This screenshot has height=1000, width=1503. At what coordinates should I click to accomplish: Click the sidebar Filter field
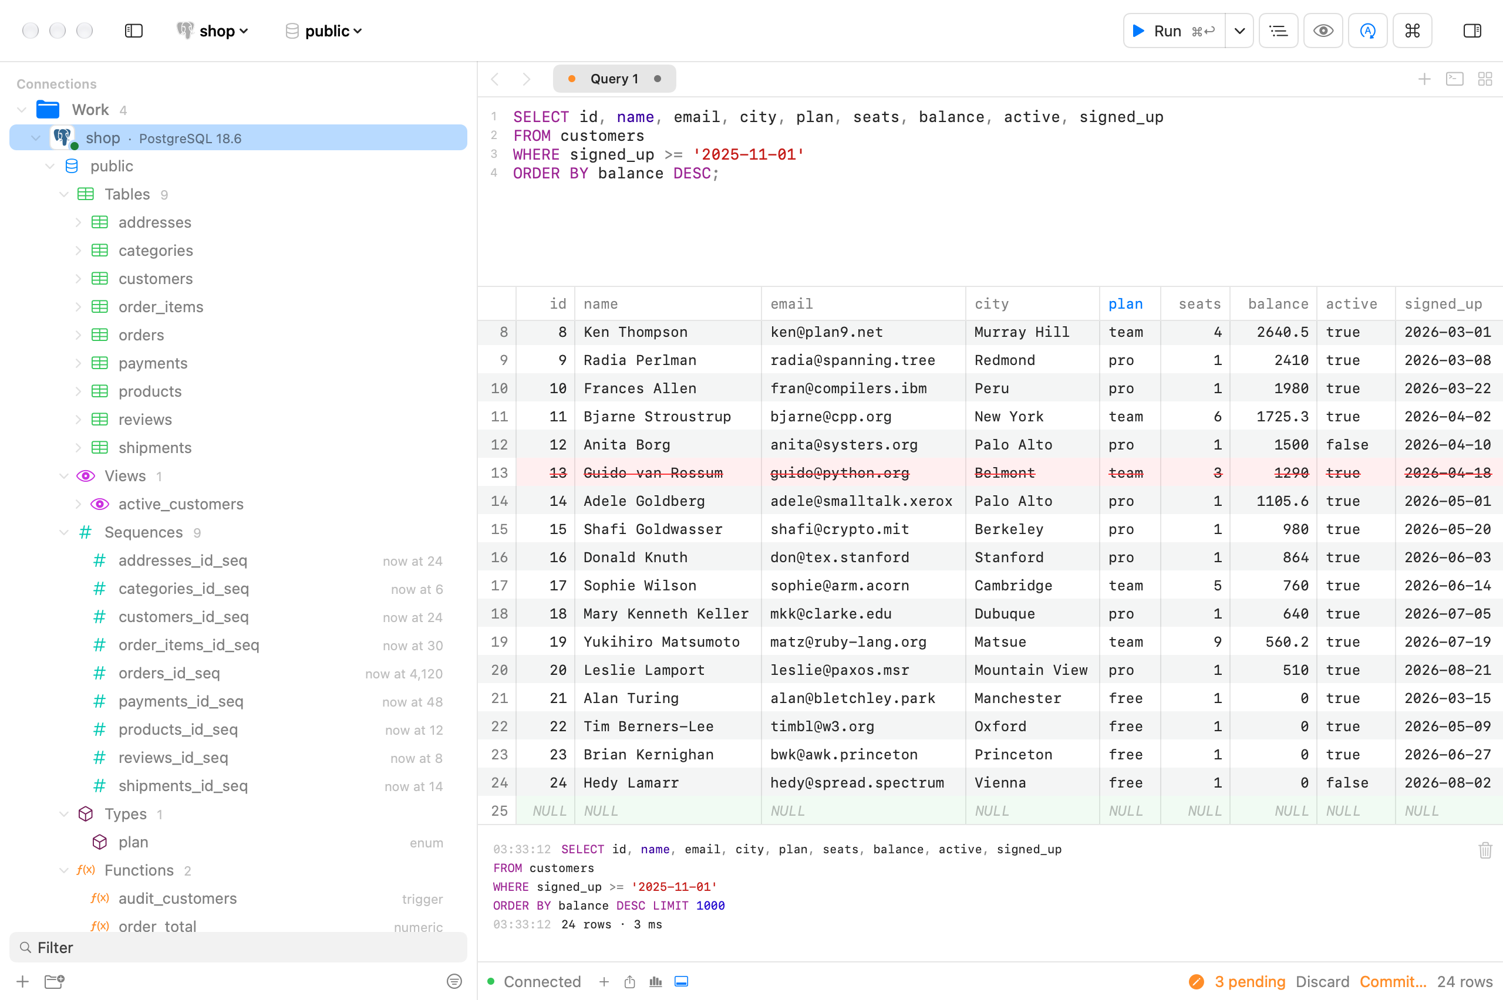point(238,947)
